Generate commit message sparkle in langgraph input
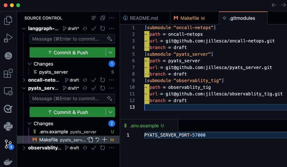The image size is (287, 167). tap(109, 39)
